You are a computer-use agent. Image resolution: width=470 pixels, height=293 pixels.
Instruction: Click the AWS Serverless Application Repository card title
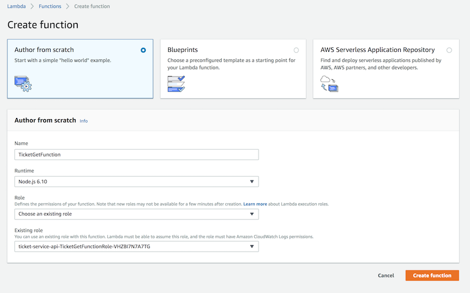click(377, 50)
